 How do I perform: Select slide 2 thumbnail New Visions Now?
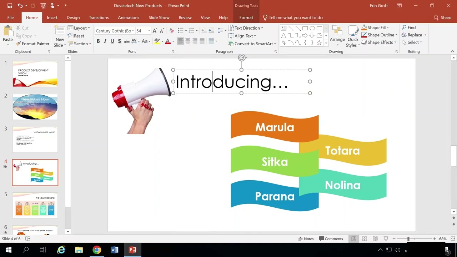pyautogui.click(x=35, y=107)
